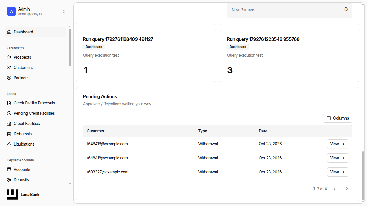The width and height of the screenshot is (367, 206).
Task: Open the Columns visibility dropdown
Action: click(x=337, y=118)
